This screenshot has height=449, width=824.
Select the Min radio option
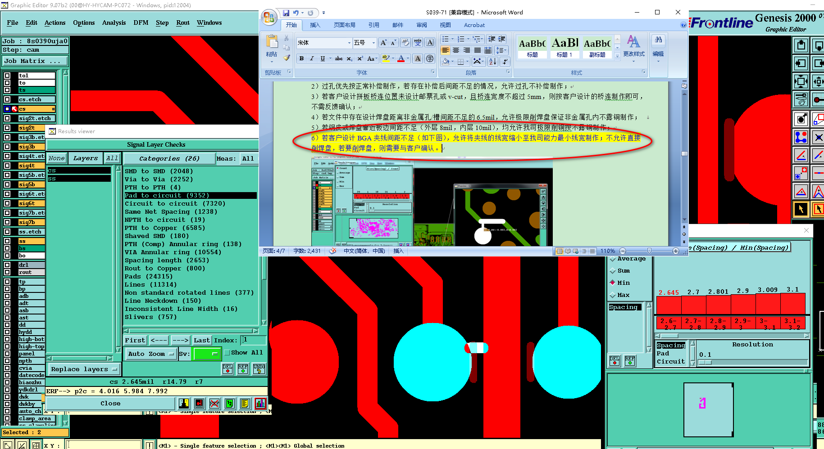pos(612,283)
